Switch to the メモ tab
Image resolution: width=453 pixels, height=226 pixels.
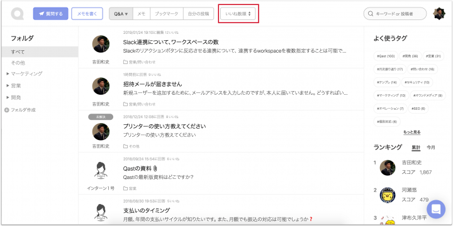coord(142,14)
